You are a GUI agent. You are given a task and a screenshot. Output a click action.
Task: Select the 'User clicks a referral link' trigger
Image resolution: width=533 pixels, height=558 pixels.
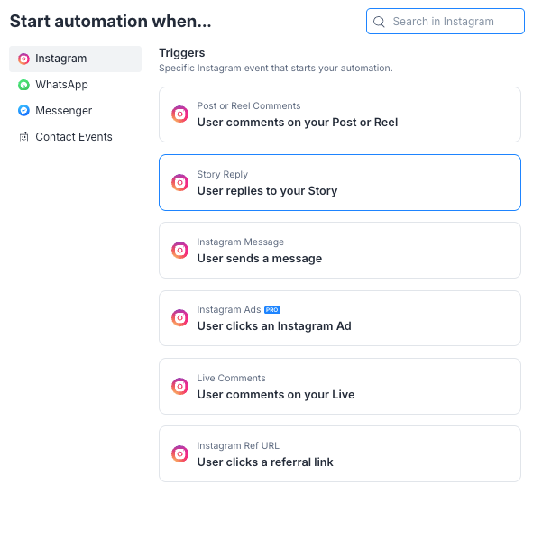(340, 453)
